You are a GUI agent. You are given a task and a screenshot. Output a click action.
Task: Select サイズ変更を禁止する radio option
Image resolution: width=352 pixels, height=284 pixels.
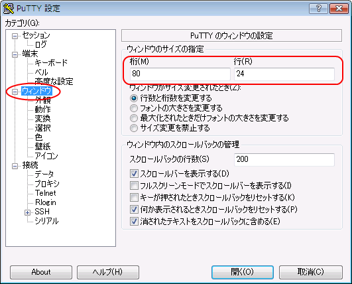click(134, 128)
